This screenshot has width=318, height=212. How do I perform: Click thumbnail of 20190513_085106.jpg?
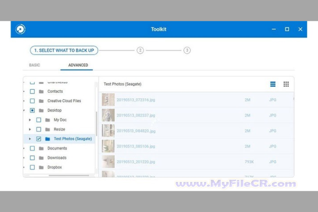108,146
